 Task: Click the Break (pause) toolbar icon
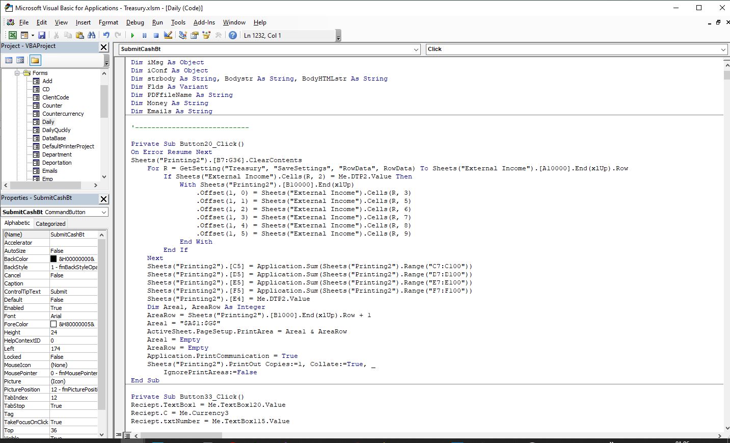(x=144, y=35)
